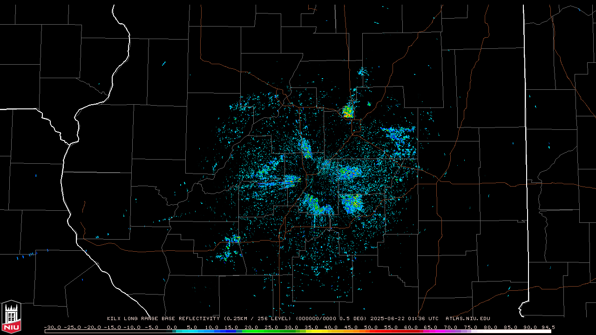Click the -25.0 scale label
596x335 pixels.
click(x=72, y=327)
